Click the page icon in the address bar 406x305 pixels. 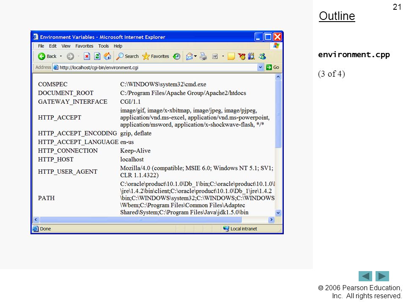[56, 67]
